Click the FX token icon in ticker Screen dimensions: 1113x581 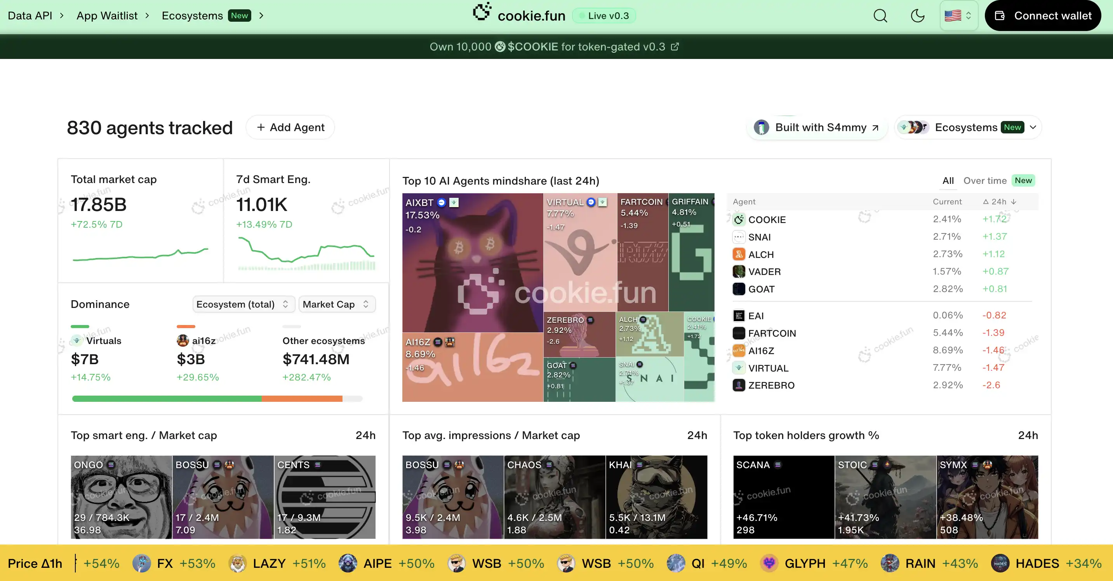141,563
